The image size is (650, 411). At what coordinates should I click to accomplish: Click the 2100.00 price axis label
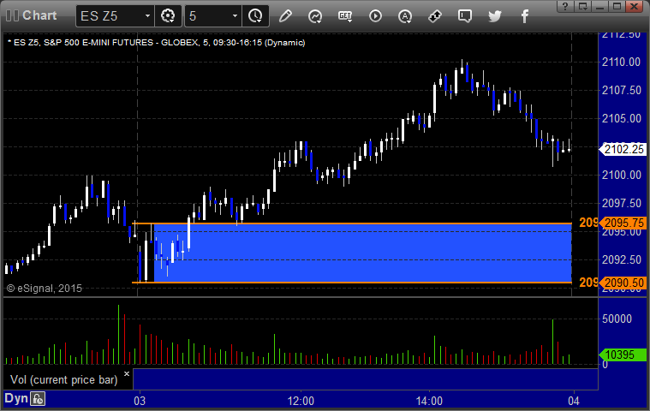point(622,175)
